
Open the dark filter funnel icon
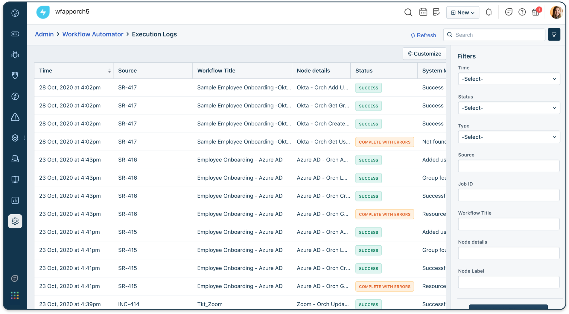554,35
